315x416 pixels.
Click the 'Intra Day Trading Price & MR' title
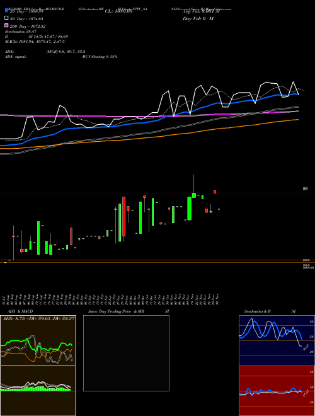point(116,311)
